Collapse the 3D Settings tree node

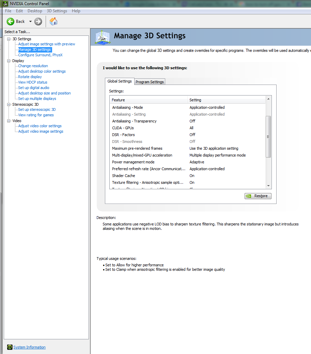(9, 39)
